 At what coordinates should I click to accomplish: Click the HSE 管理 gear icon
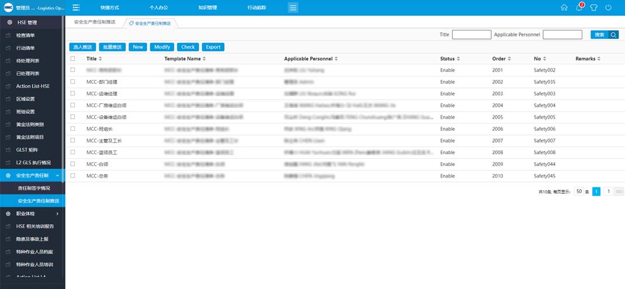[x=9, y=23]
